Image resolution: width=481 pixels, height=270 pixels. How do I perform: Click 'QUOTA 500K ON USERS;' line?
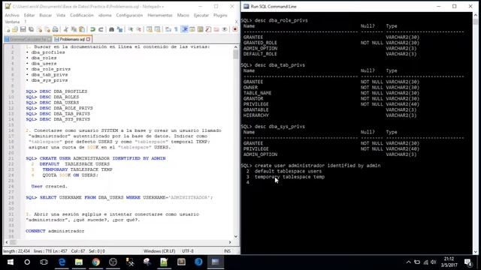pos(70,175)
